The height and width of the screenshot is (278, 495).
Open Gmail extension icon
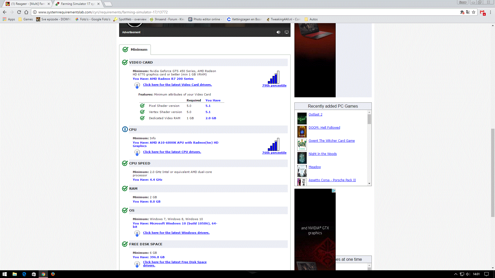[482, 12]
